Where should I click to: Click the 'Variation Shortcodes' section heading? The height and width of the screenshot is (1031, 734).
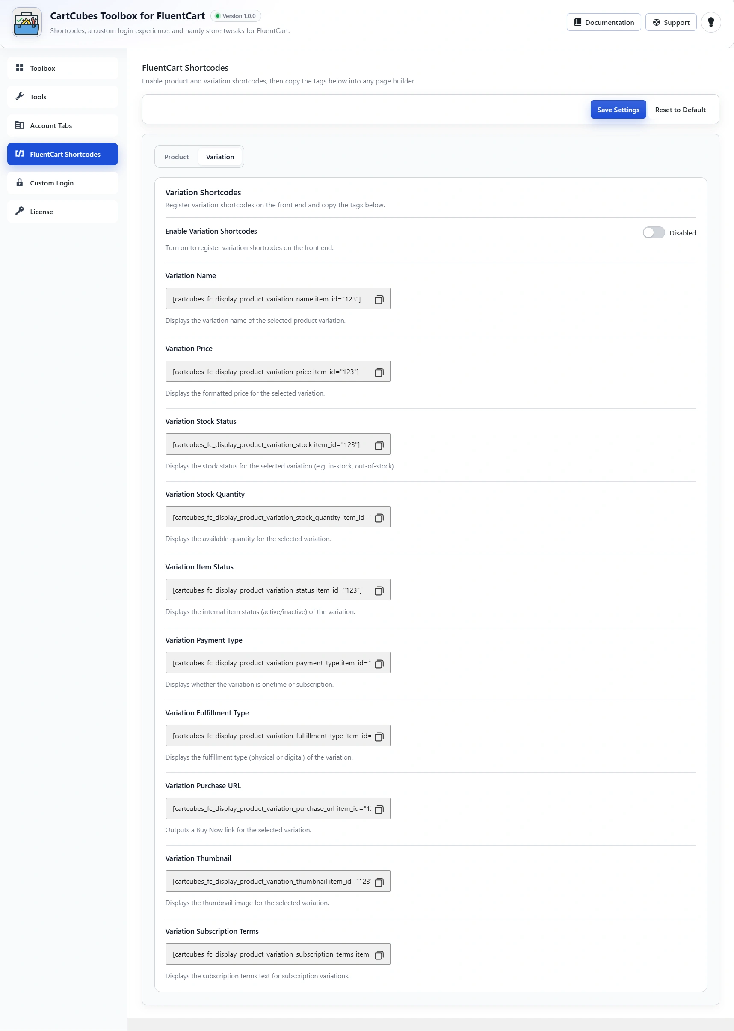203,192
